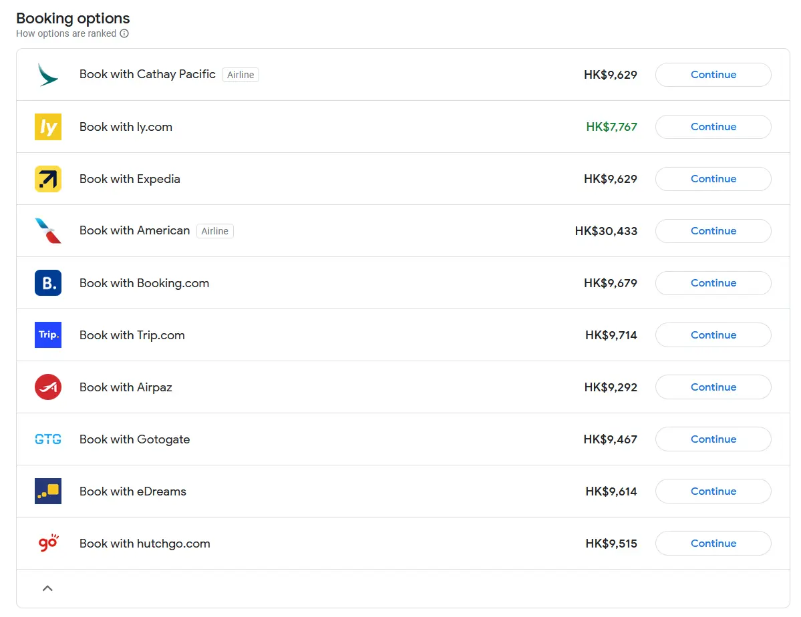Continue with Booking.com booking
The width and height of the screenshot is (801, 617).
pos(713,283)
